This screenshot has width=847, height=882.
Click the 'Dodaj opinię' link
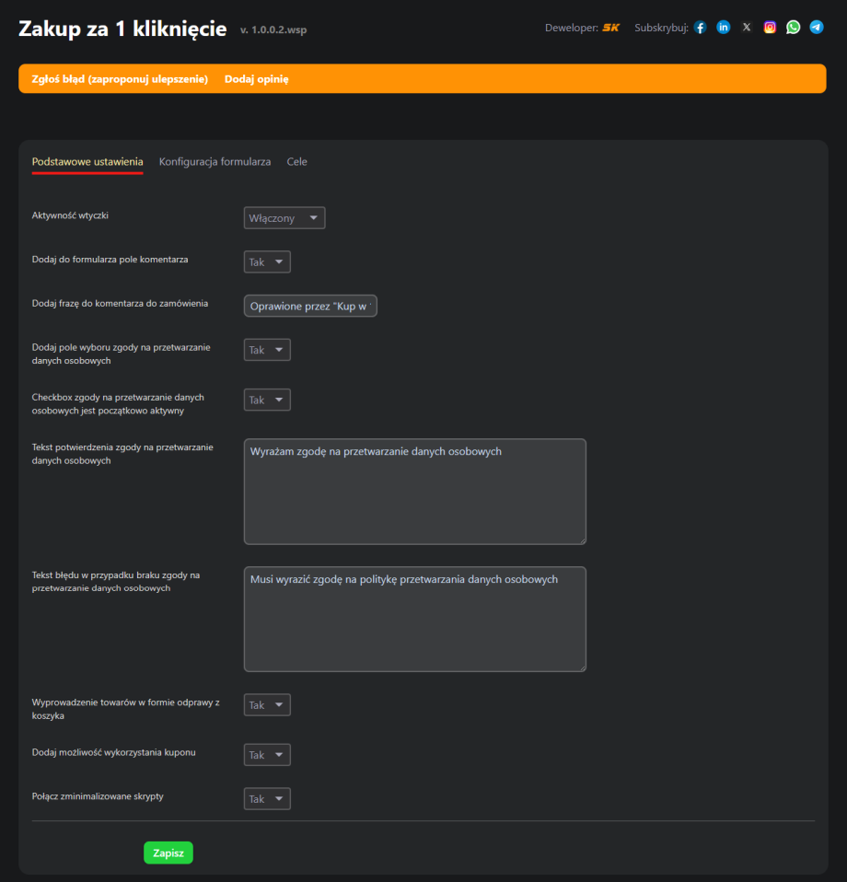click(x=257, y=79)
